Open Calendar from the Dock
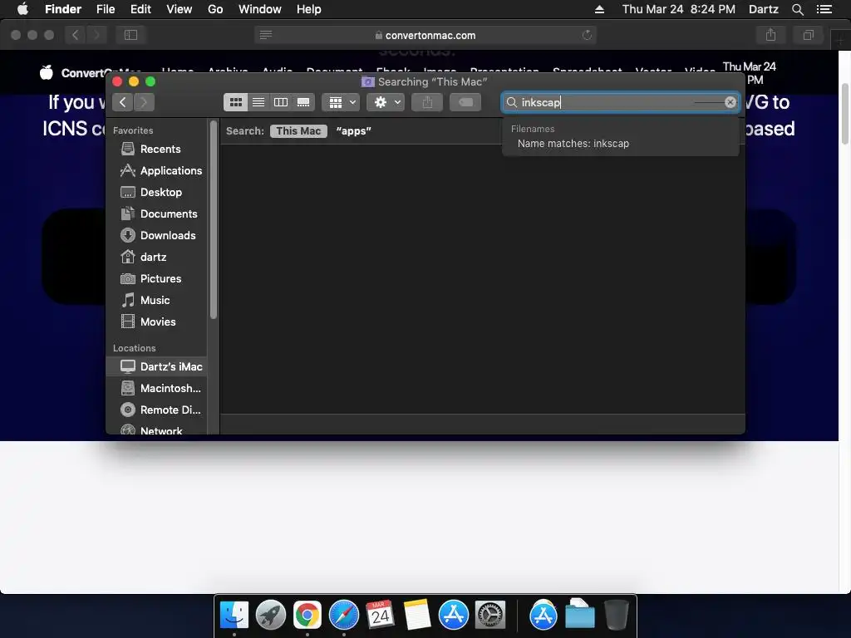Image resolution: width=851 pixels, height=638 pixels. [x=380, y=616]
